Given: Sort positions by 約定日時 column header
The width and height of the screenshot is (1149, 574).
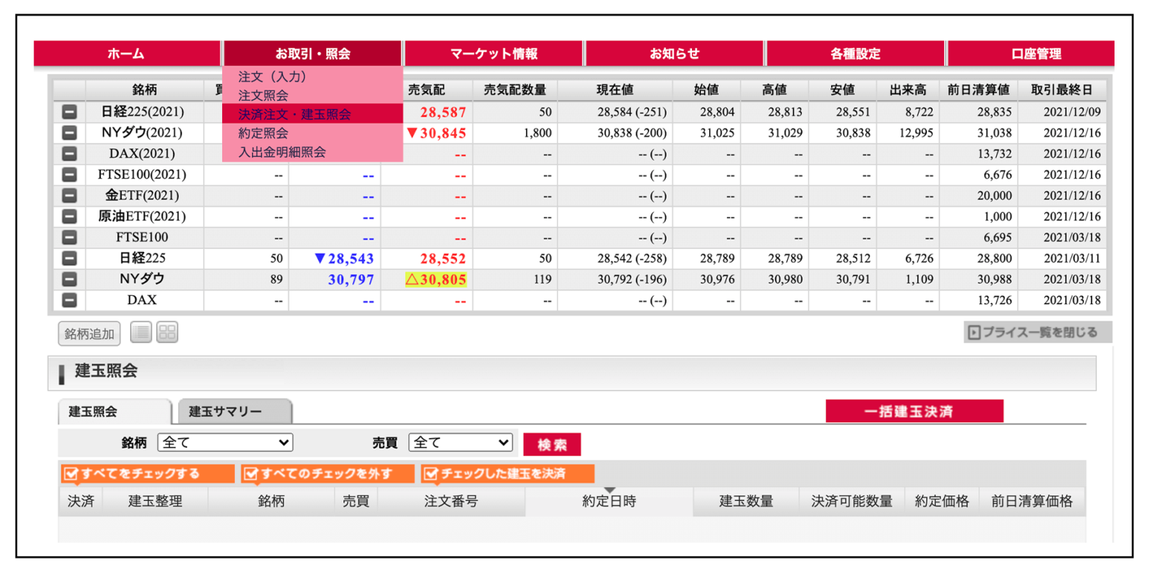Looking at the screenshot, I should (x=609, y=501).
